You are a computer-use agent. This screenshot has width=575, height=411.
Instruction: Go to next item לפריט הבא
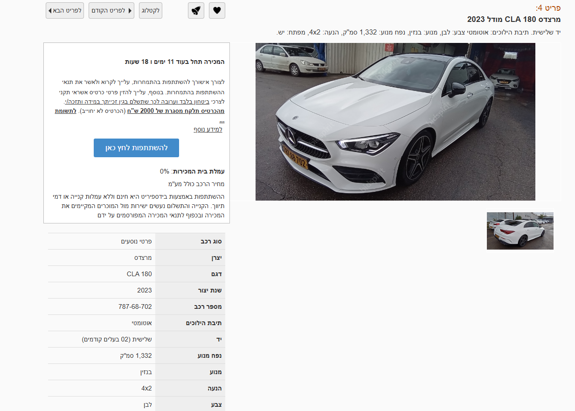pyautogui.click(x=65, y=10)
